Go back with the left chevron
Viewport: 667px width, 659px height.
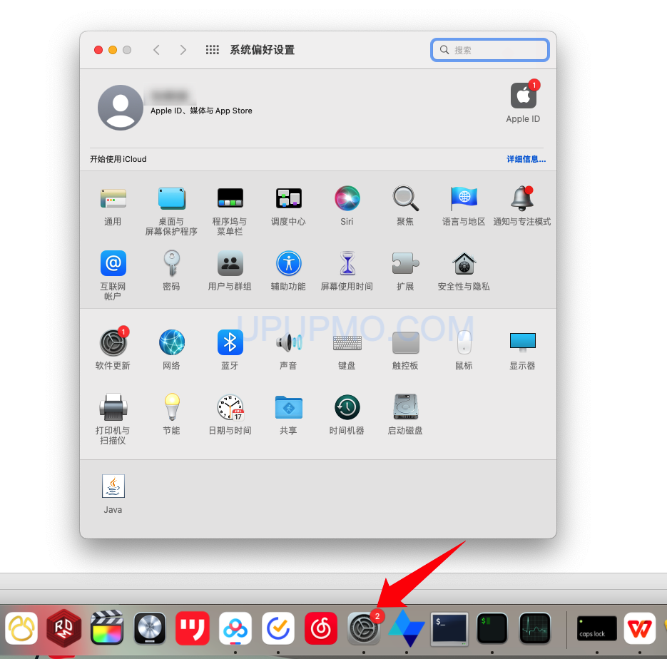(x=156, y=50)
